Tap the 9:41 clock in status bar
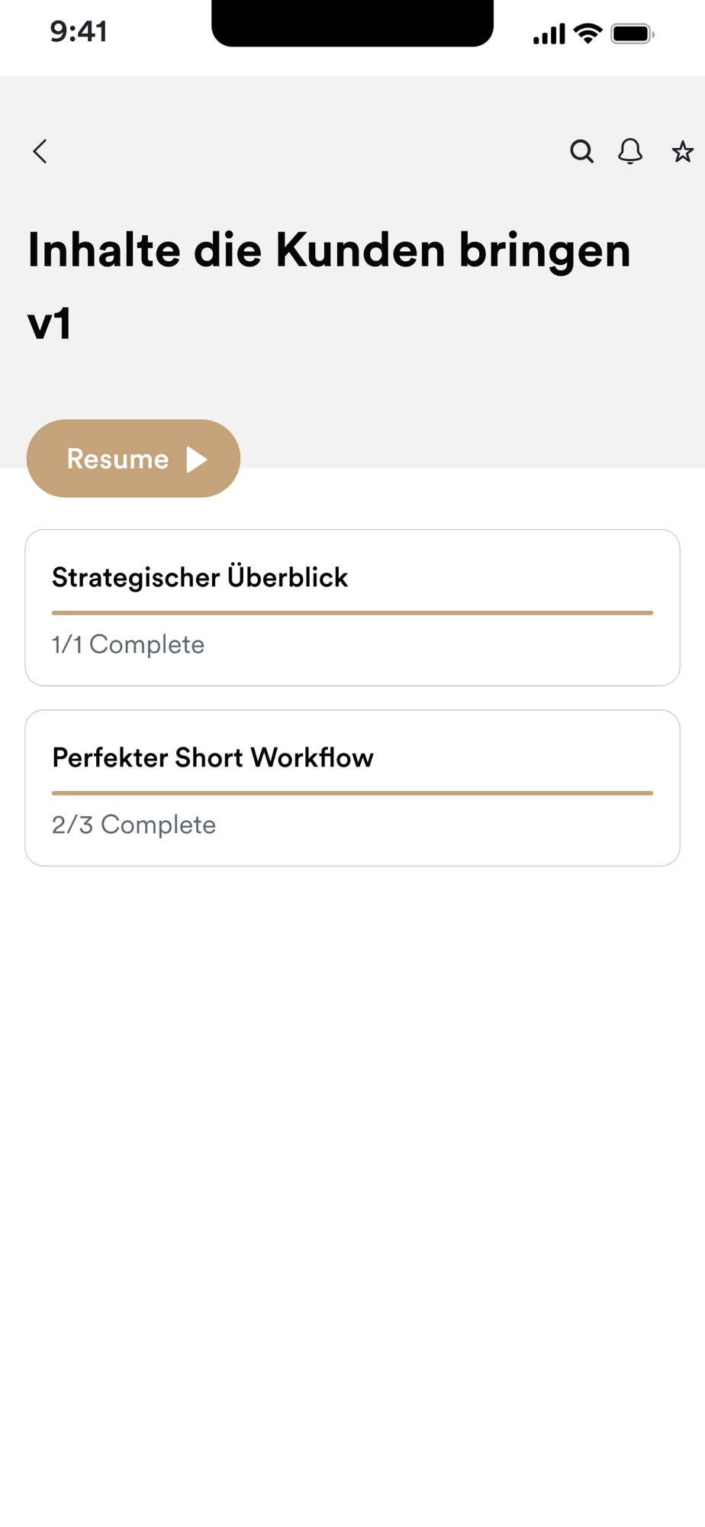The height and width of the screenshot is (1527, 705). click(x=79, y=32)
